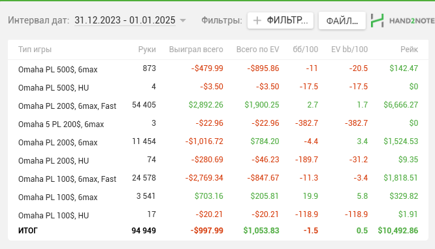Add a filter with ФИЛЬТР... button
This screenshot has width=435, height=249.
280,20
